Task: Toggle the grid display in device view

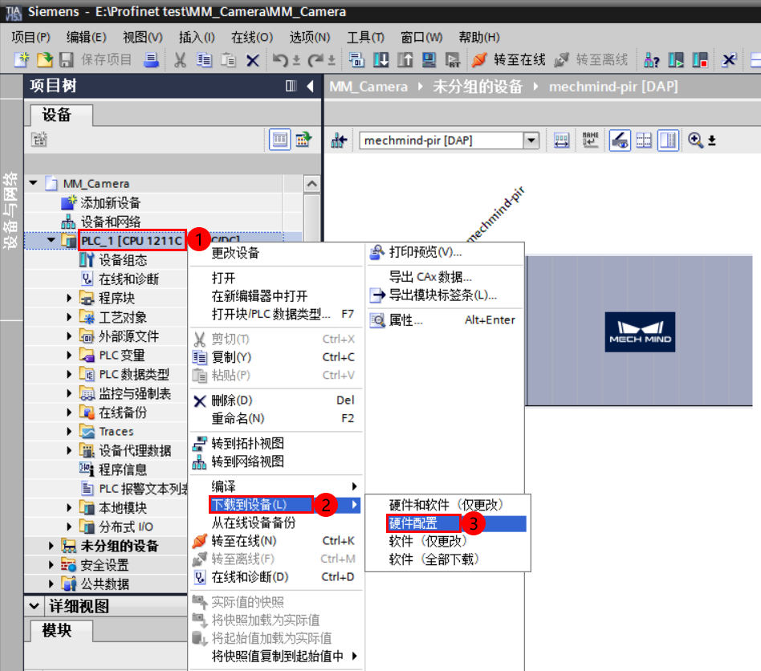Action: coord(644,140)
